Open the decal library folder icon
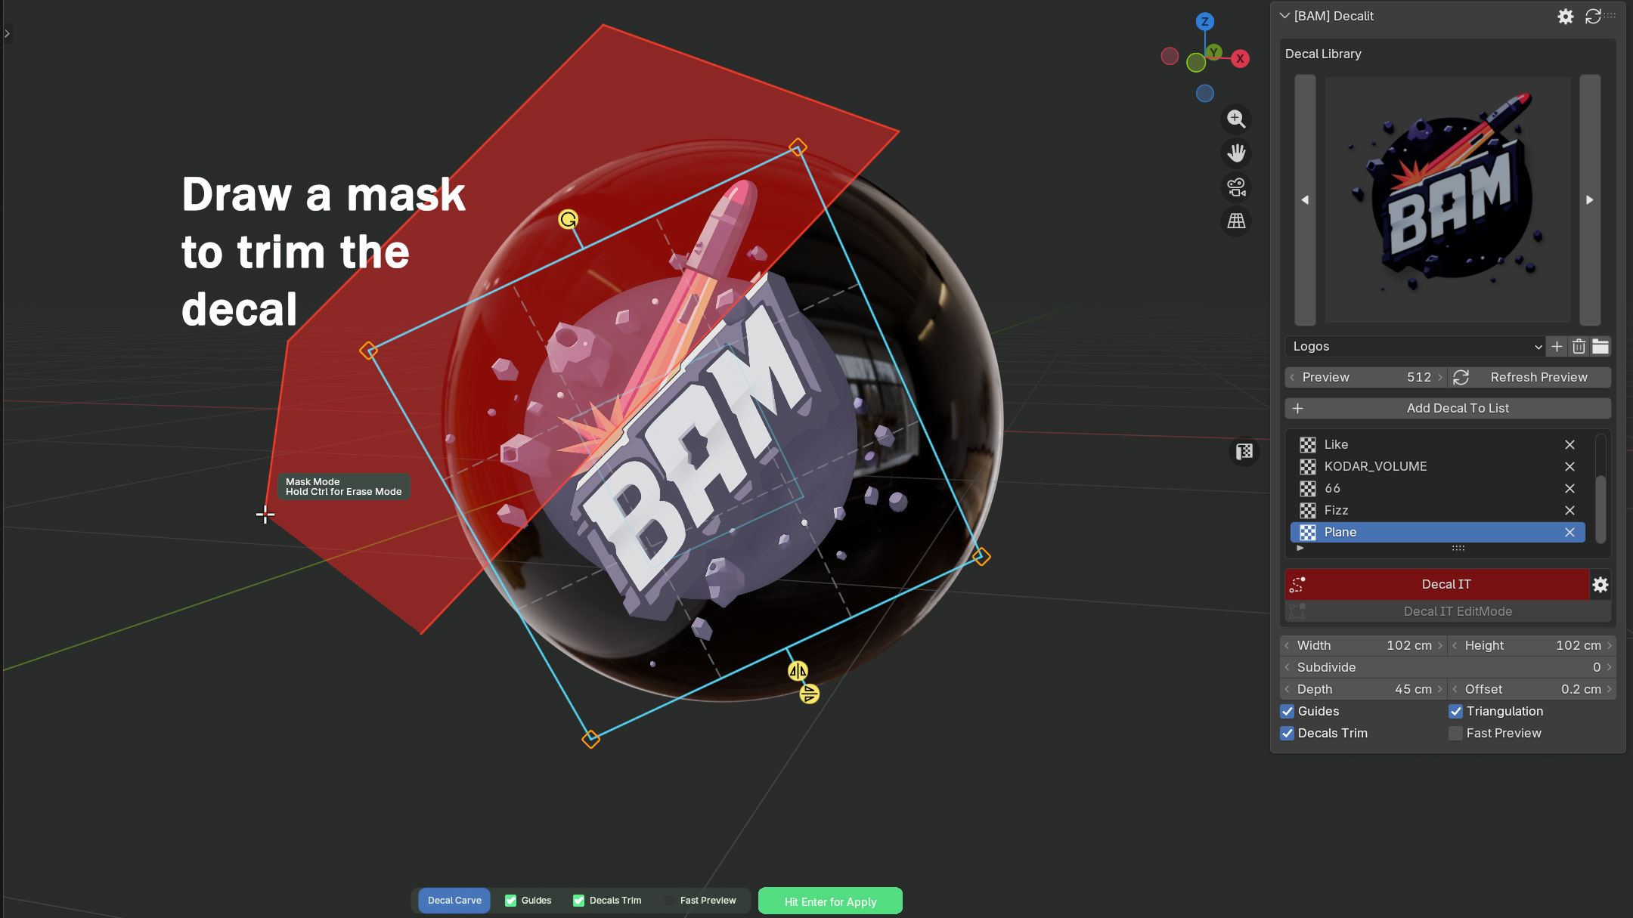This screenshot has width=1633, height=918. 1600,347
